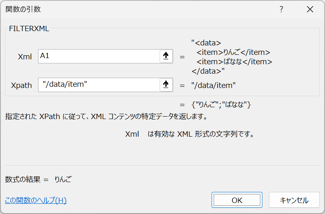Click the evaluated Xpath value "/data/item"
The width and height of the screenshot is (325, 214).
pos(214,86)
